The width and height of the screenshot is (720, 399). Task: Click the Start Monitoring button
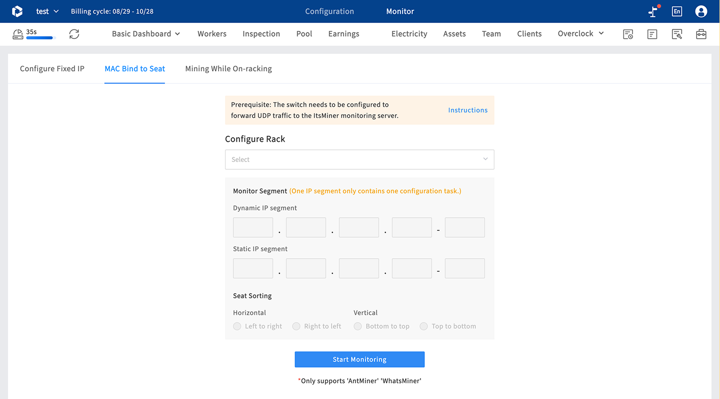click(x=359, y=360)
